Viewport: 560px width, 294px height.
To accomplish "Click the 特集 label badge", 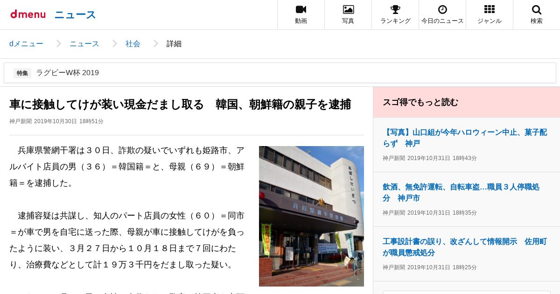I will click(22, 73).
